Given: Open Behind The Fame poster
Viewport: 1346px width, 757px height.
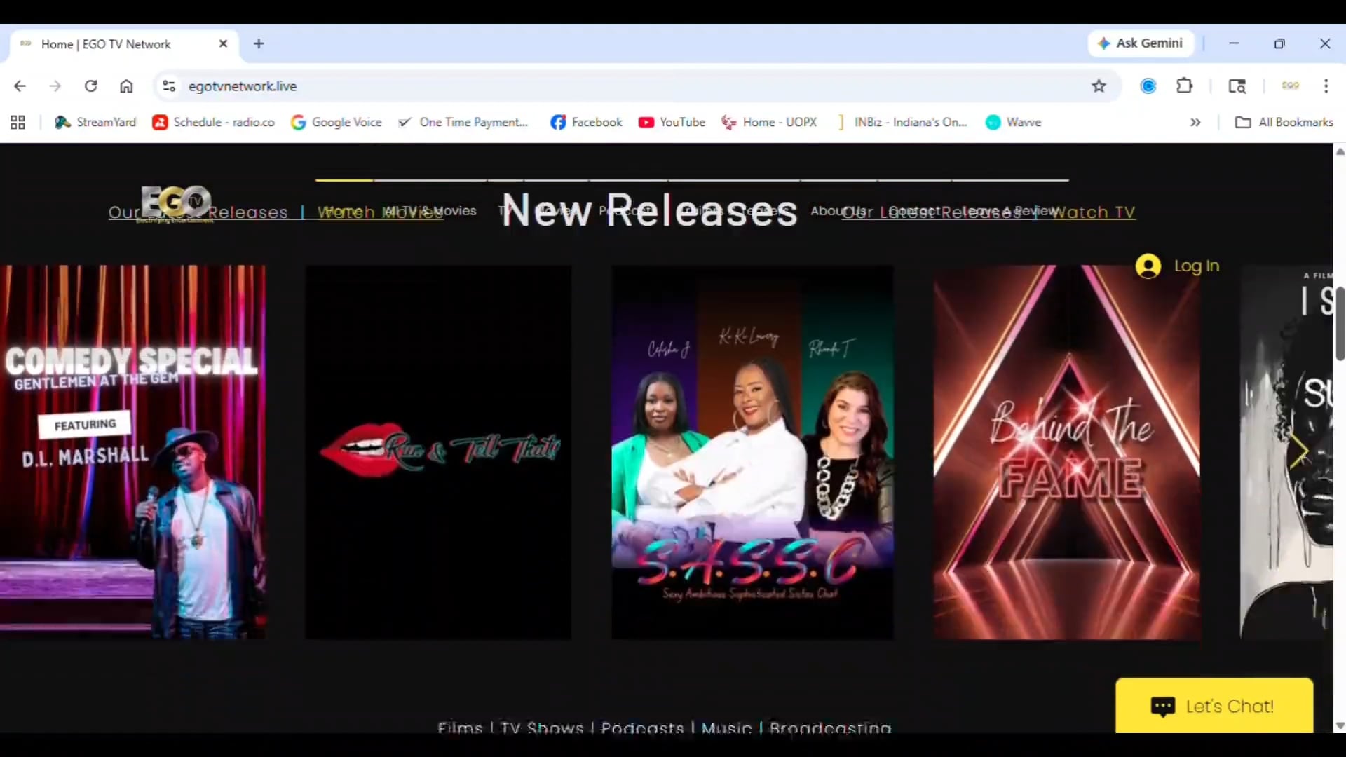Looking at the screenshot, I should tap(1067, 452).
